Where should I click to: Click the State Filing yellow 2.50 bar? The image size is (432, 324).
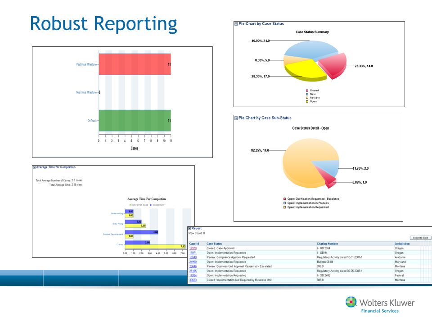[x=135, y=225]
